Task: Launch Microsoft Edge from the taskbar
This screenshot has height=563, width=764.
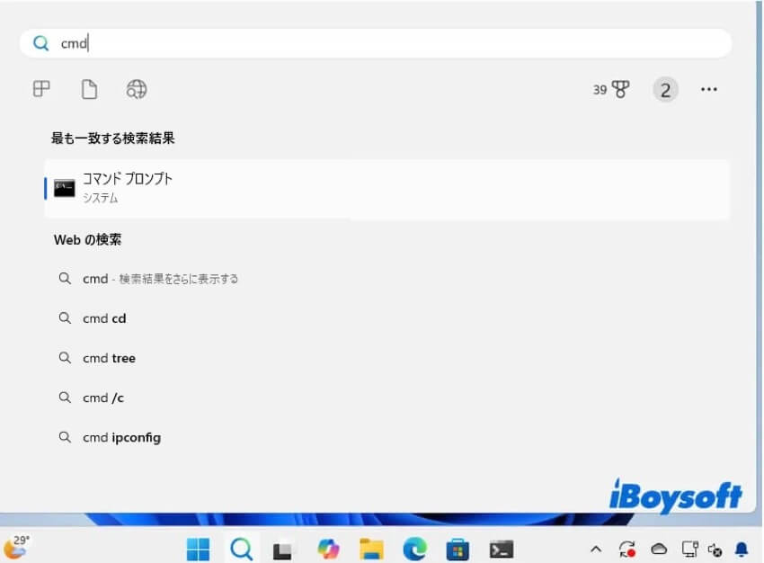Action: pos(414,548)
